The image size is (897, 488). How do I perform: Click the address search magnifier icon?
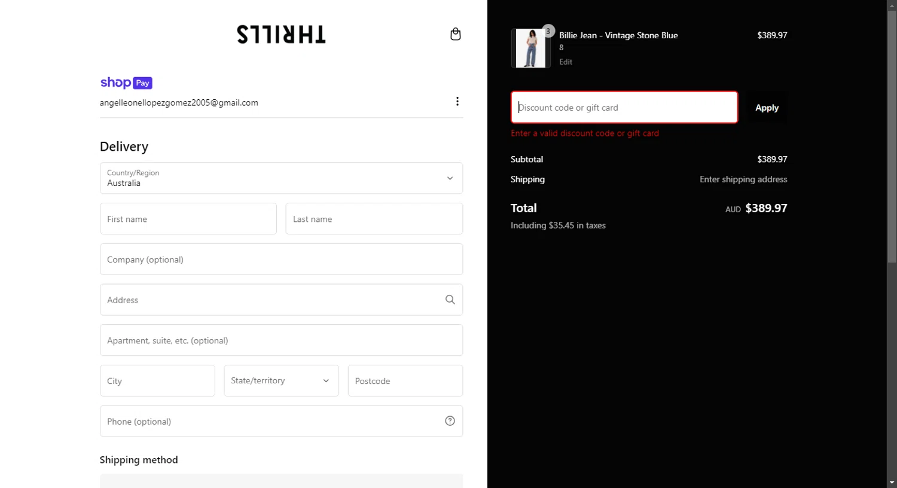pos(450,300)
